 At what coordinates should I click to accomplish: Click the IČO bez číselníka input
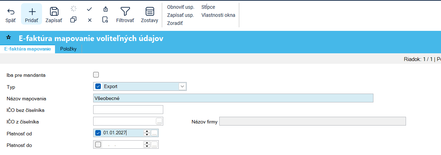click(x=128, y=110)
